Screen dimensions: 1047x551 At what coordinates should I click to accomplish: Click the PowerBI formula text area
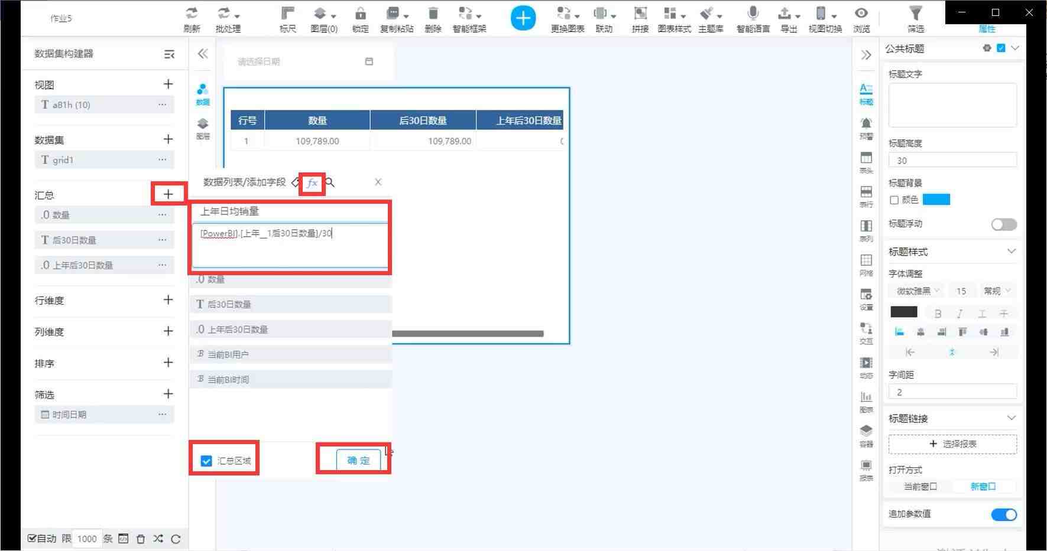tap(290, 246)
